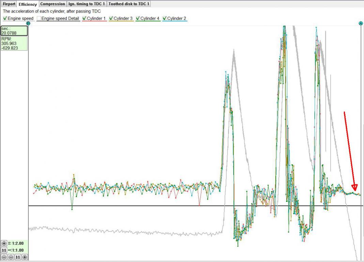Switch to the Report tab

pos(9,4)
